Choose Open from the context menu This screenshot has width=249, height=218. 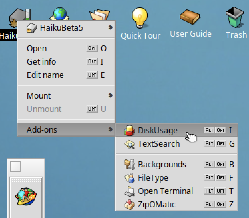[x=66, y=48]
